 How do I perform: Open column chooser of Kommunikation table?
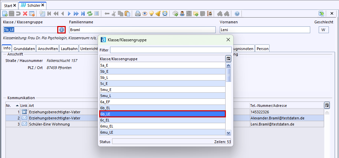[x=327, y=105]
